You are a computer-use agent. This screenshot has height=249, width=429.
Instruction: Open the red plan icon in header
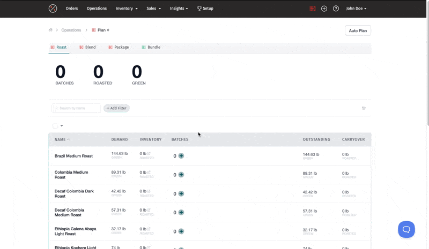313,9
